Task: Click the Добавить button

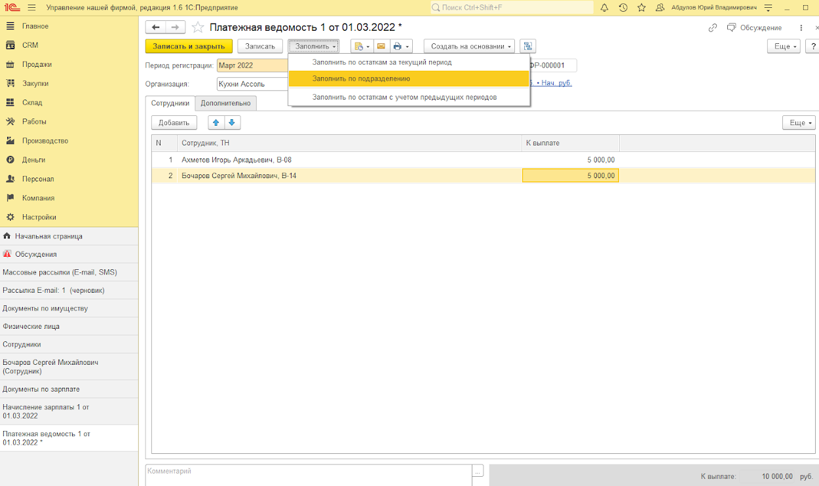Action: [x=174, y=122]
